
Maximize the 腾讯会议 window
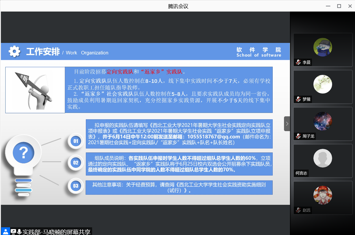point(339,6)
